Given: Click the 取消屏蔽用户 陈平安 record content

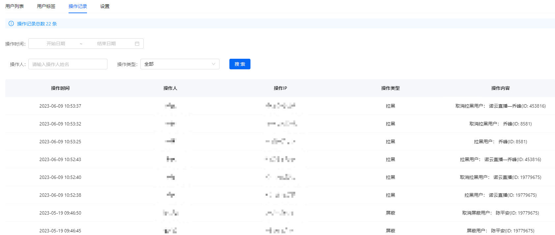Looking at the screenshot, I should (500, 213).
